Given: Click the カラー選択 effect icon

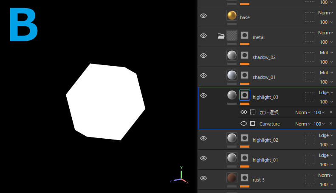Looking at the screenshot, I should [253, 112].
